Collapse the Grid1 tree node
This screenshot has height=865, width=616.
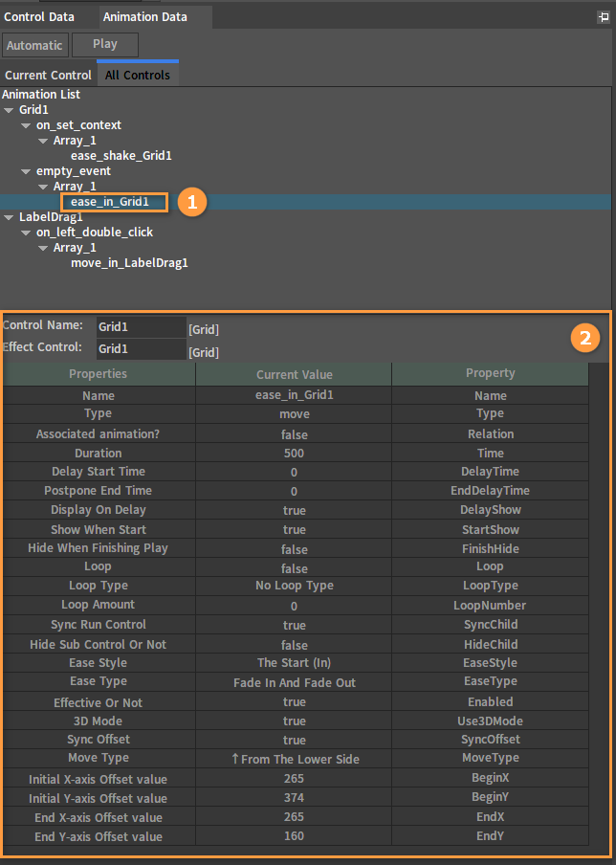[10, 110]
